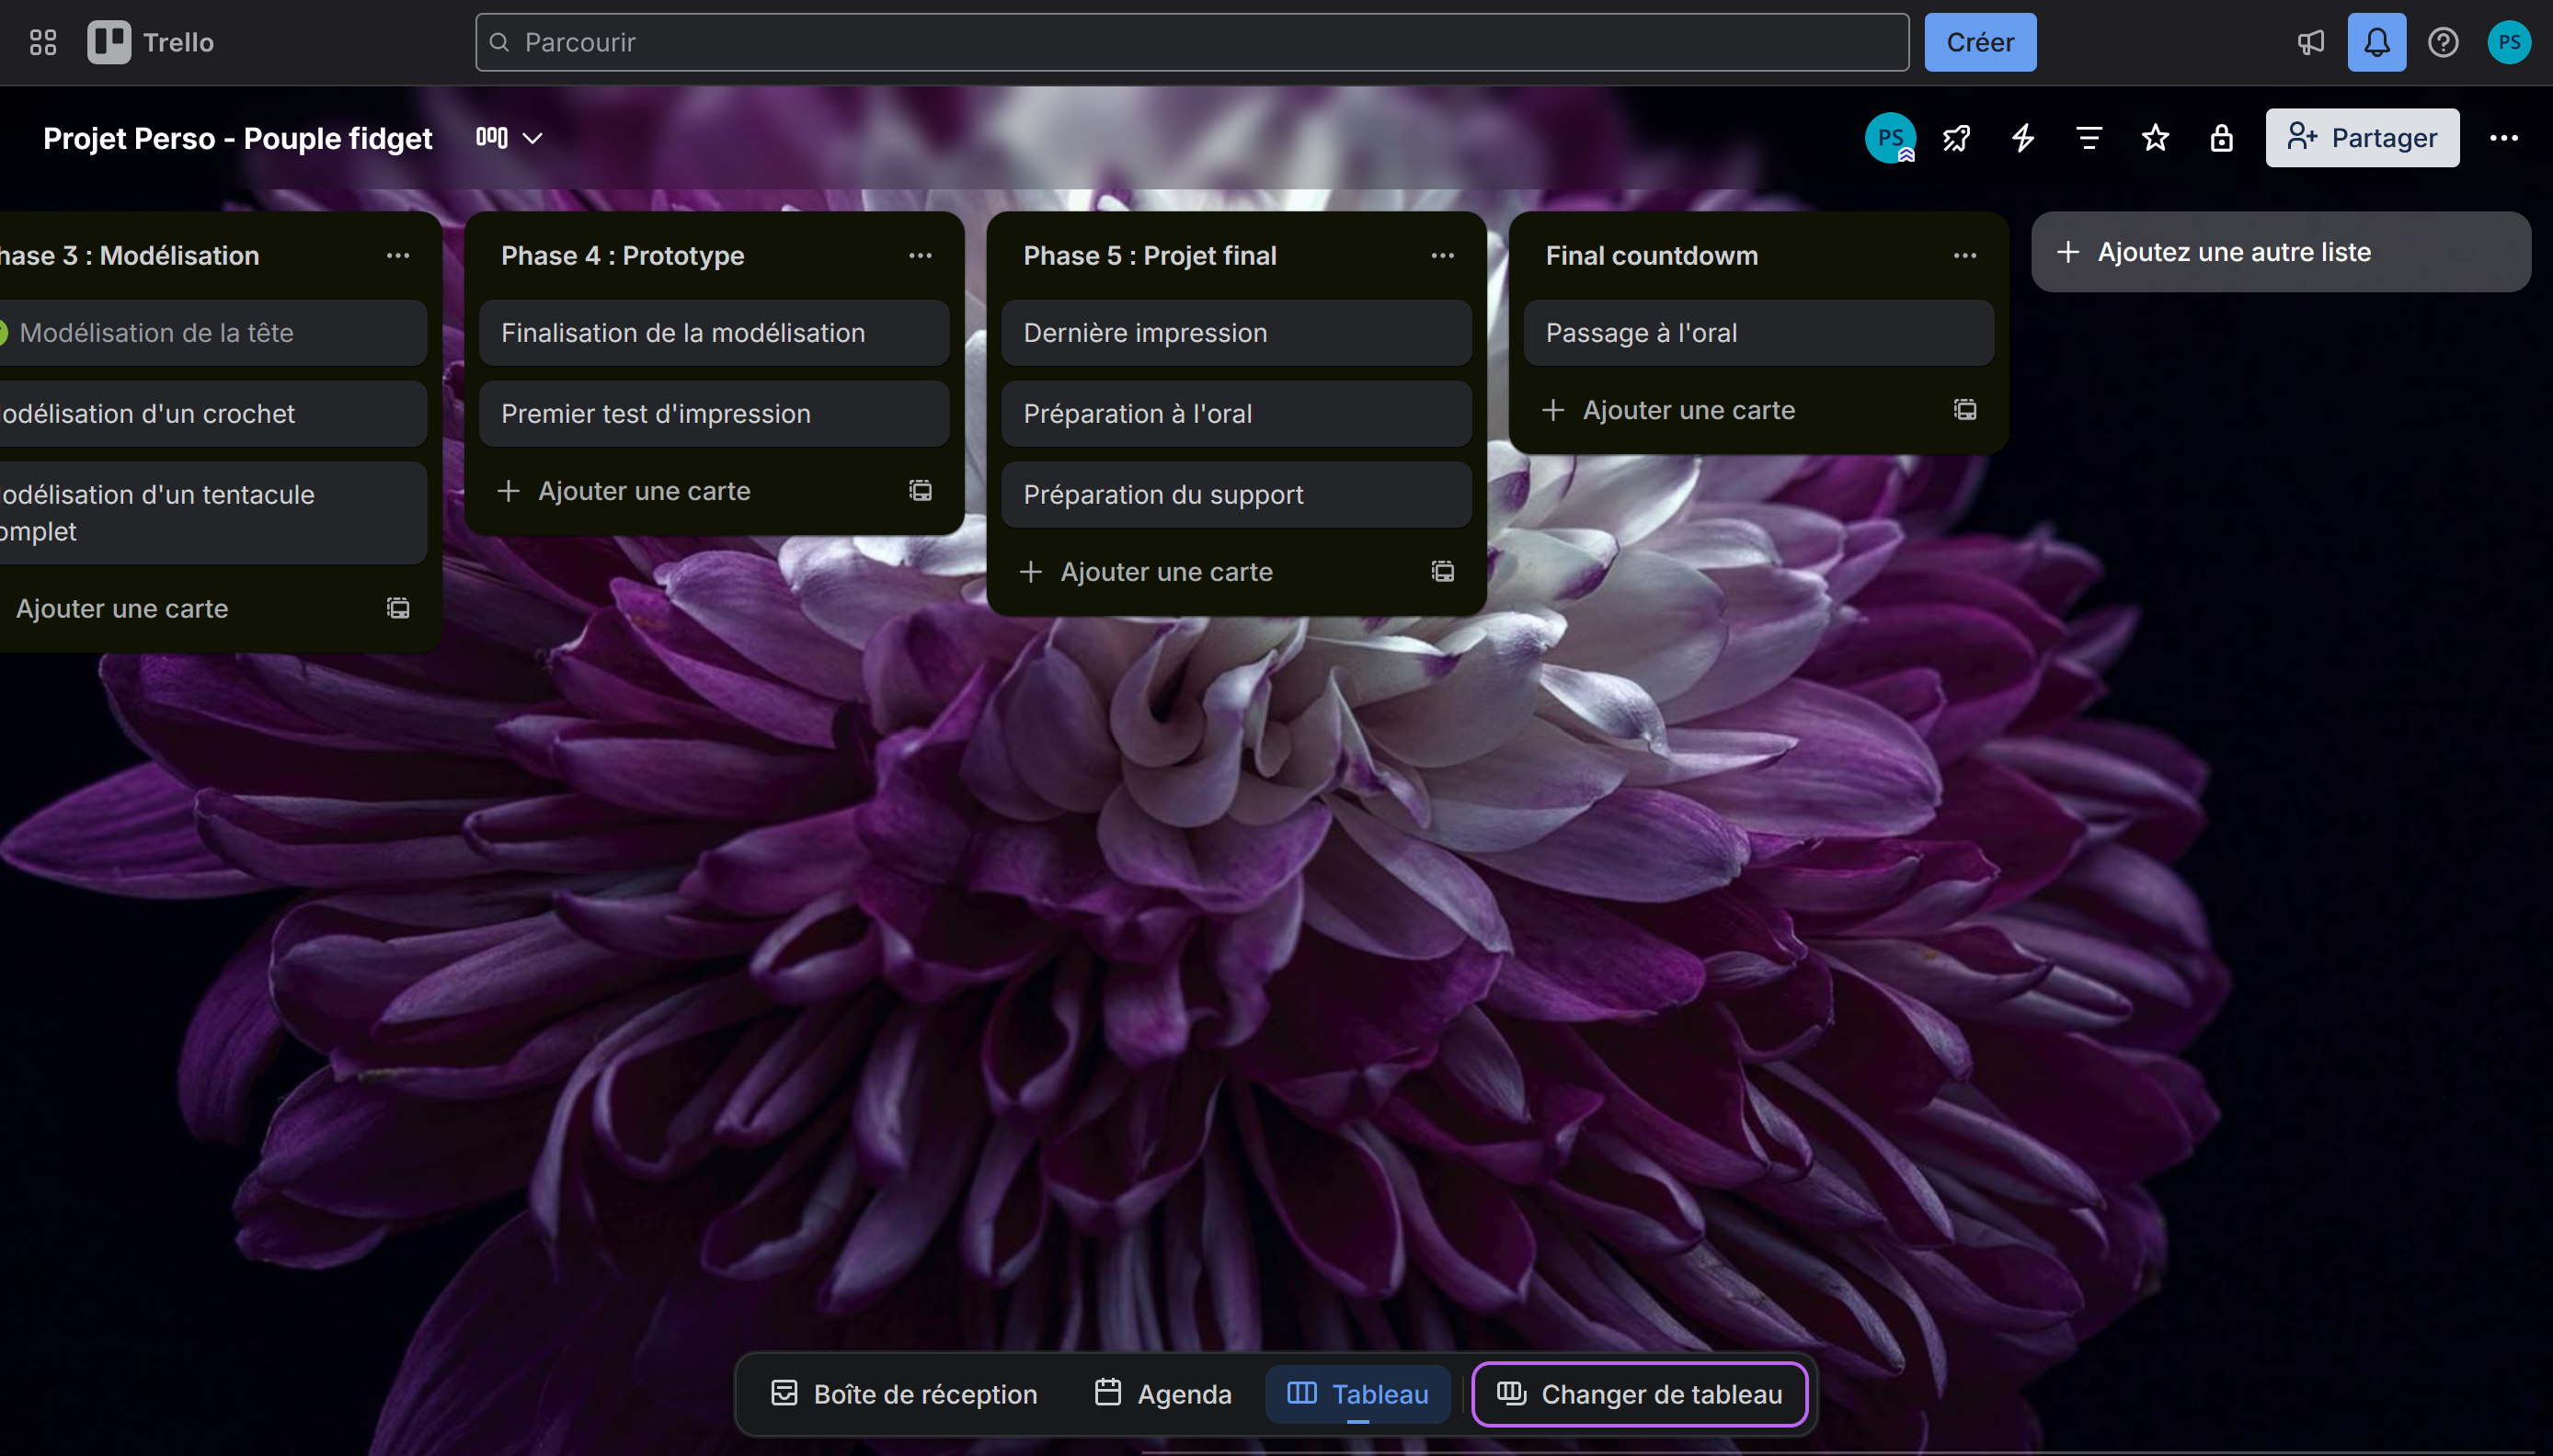Switch to the Agenda tab
The width and height of the screenshot is (2553, 1456).
[x=1163, y=1393]
